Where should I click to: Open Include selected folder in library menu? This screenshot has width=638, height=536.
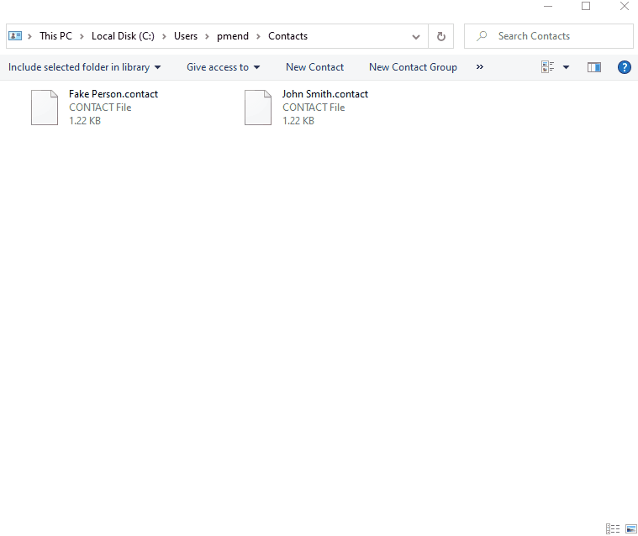pos(84,67)
